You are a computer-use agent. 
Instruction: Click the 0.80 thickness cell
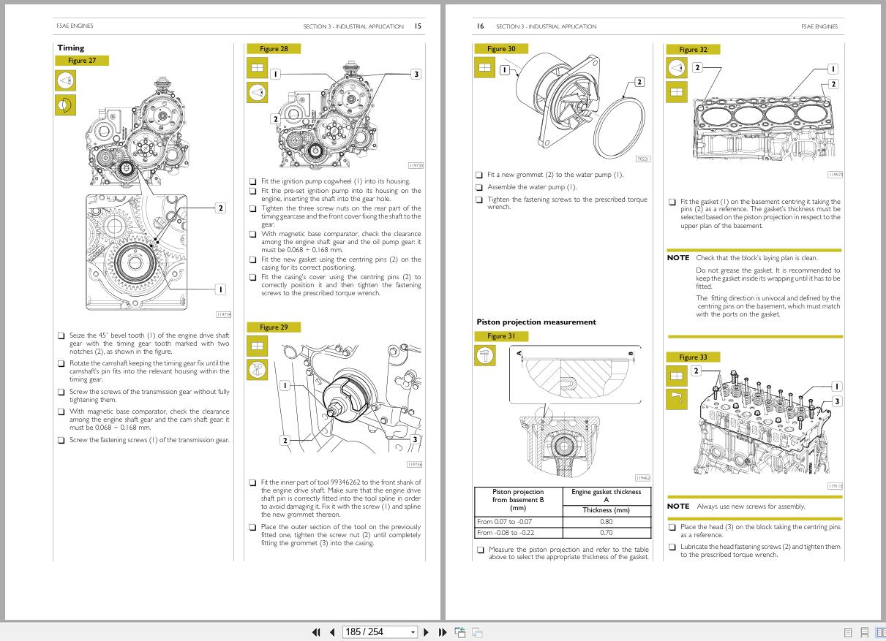pos(607,522)
